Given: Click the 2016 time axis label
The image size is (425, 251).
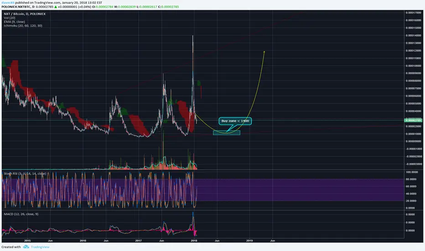Looking at the screenshot, I should click(x=83, y=241).
